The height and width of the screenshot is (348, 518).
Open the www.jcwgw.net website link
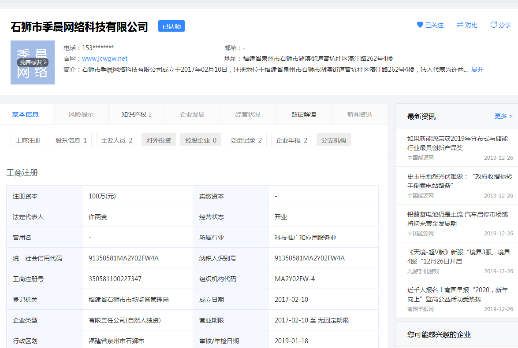tap(104, 59)
